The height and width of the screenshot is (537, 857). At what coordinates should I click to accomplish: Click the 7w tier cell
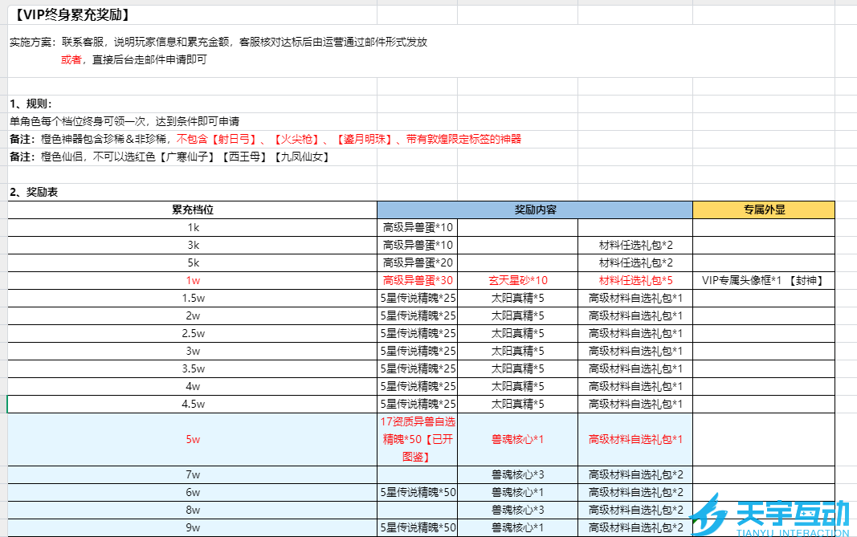(x=193, y=474)
